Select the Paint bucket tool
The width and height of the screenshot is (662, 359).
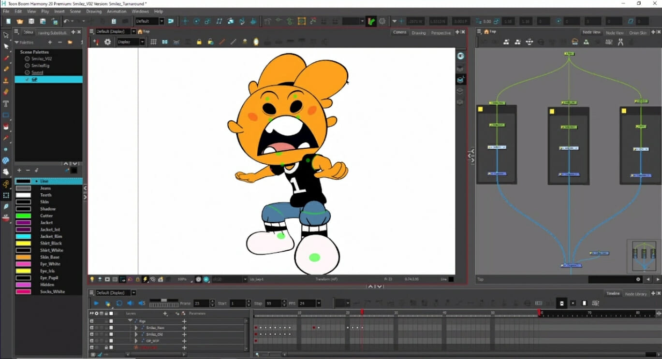pos(6,126)
